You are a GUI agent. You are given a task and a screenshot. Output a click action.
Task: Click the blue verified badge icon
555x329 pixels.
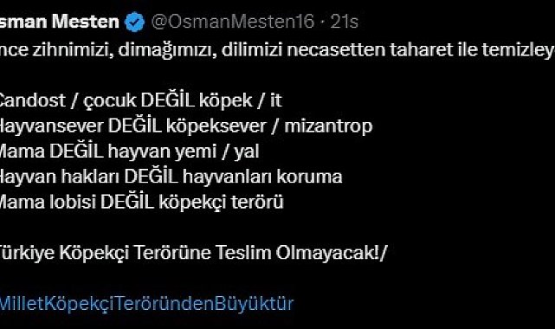point(134,22)
